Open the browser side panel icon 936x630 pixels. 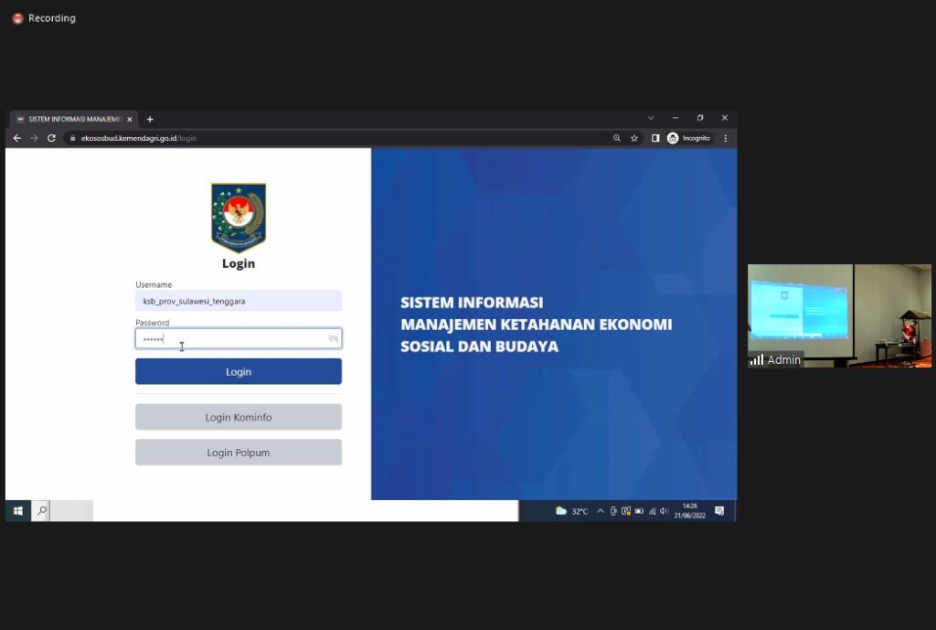tap(655, 138)
